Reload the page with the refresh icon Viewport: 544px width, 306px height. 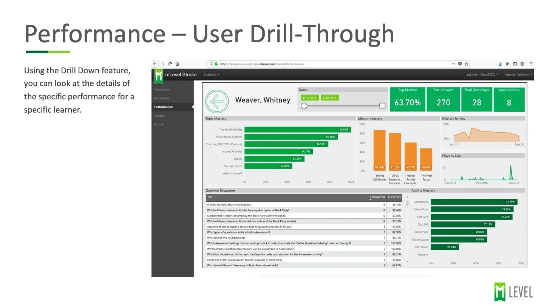point(170,64)
